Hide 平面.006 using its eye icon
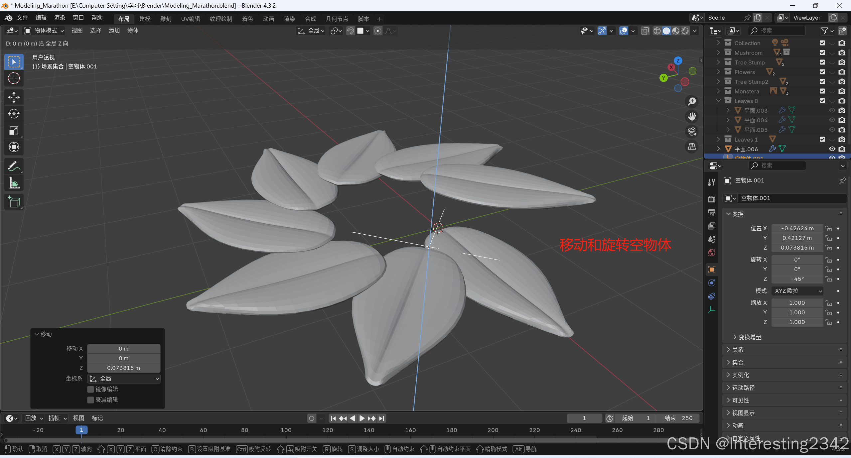This screenshot has width=851, height=458. (x=832, y=149)
